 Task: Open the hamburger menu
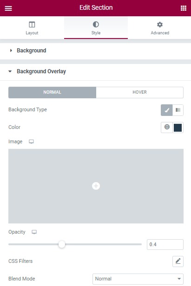[8, 8]
